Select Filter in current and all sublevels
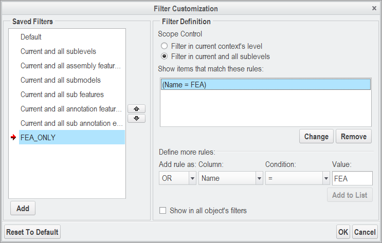The width and height of the screenshot is (382, 243). click(165, 57)
